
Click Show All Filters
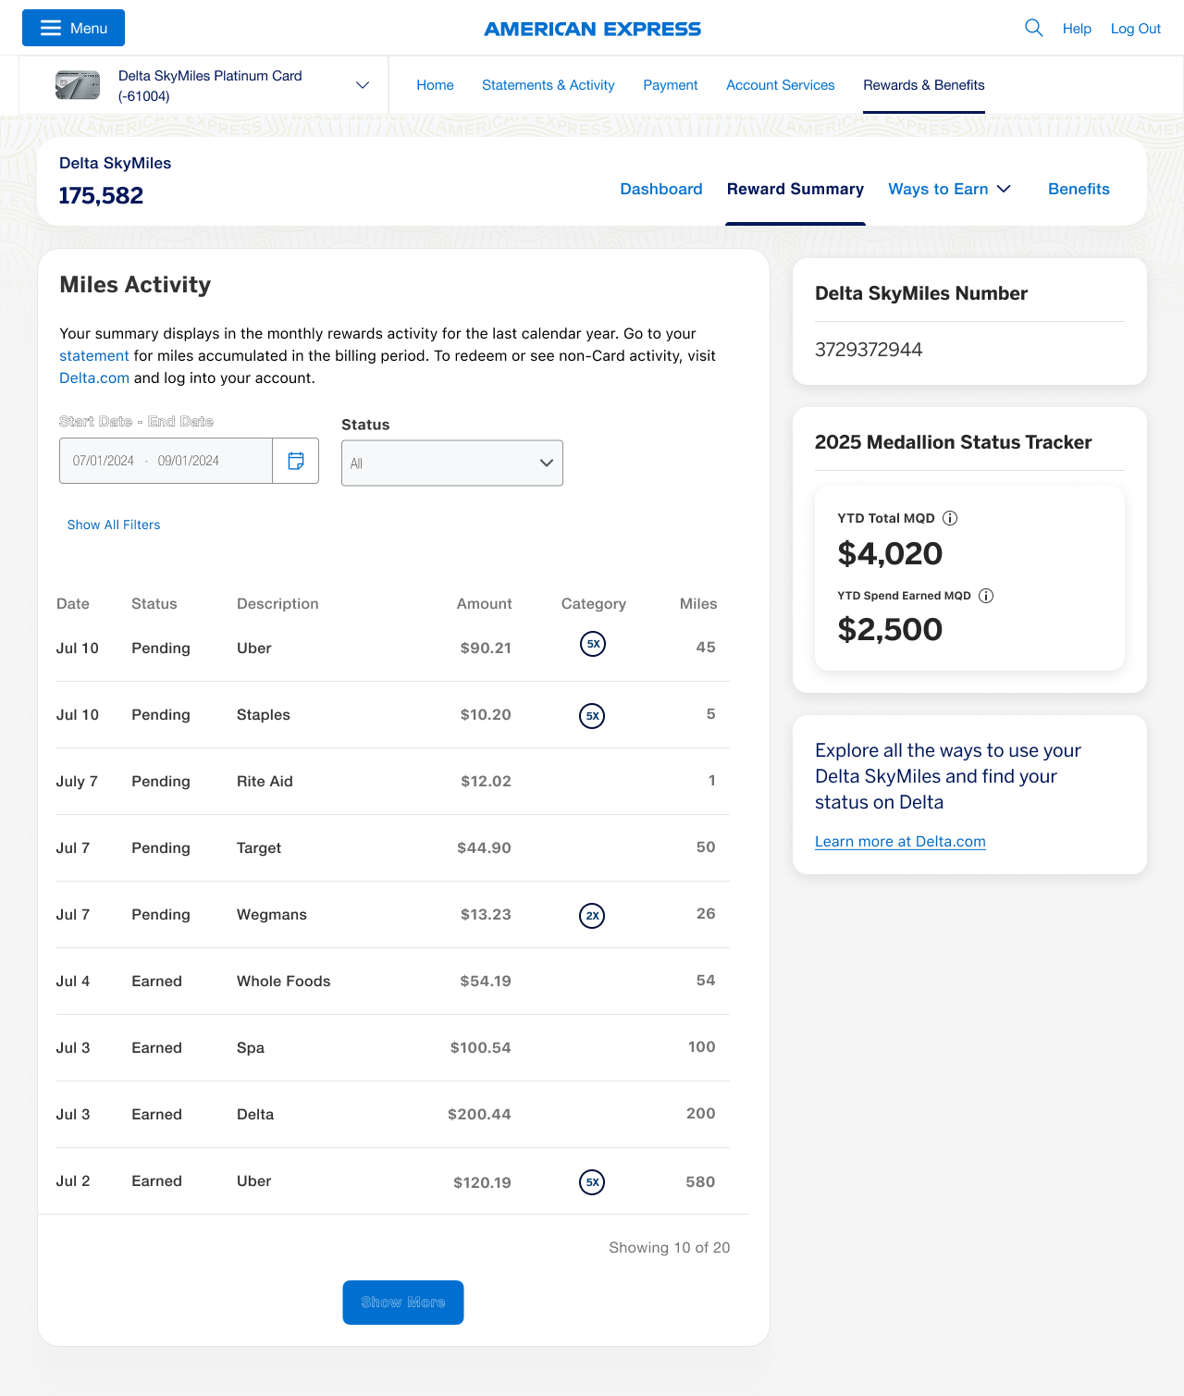pyautogui.click(x=114, y=525)
